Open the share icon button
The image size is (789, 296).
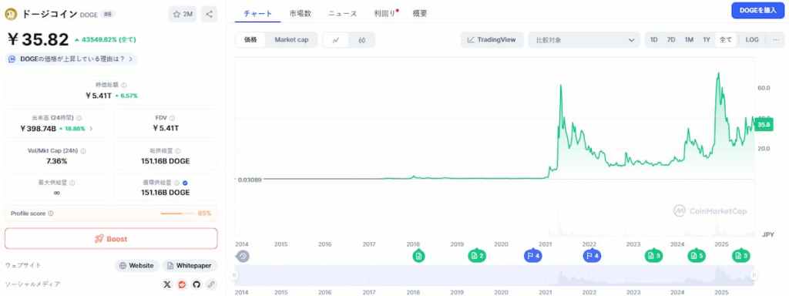pos(210,14)
